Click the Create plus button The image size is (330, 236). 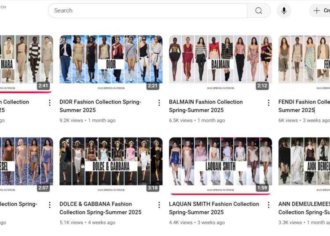[x=320, y=11]
